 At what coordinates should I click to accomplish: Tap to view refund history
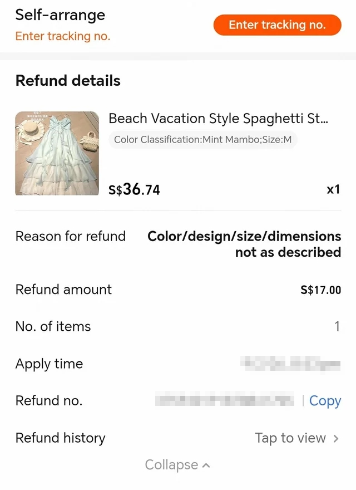tap(290, 438)
